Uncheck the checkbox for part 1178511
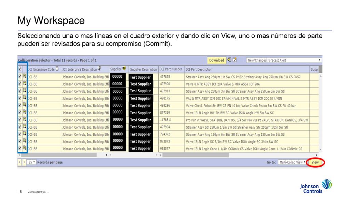The image size is (350, 197). (20, 119)
